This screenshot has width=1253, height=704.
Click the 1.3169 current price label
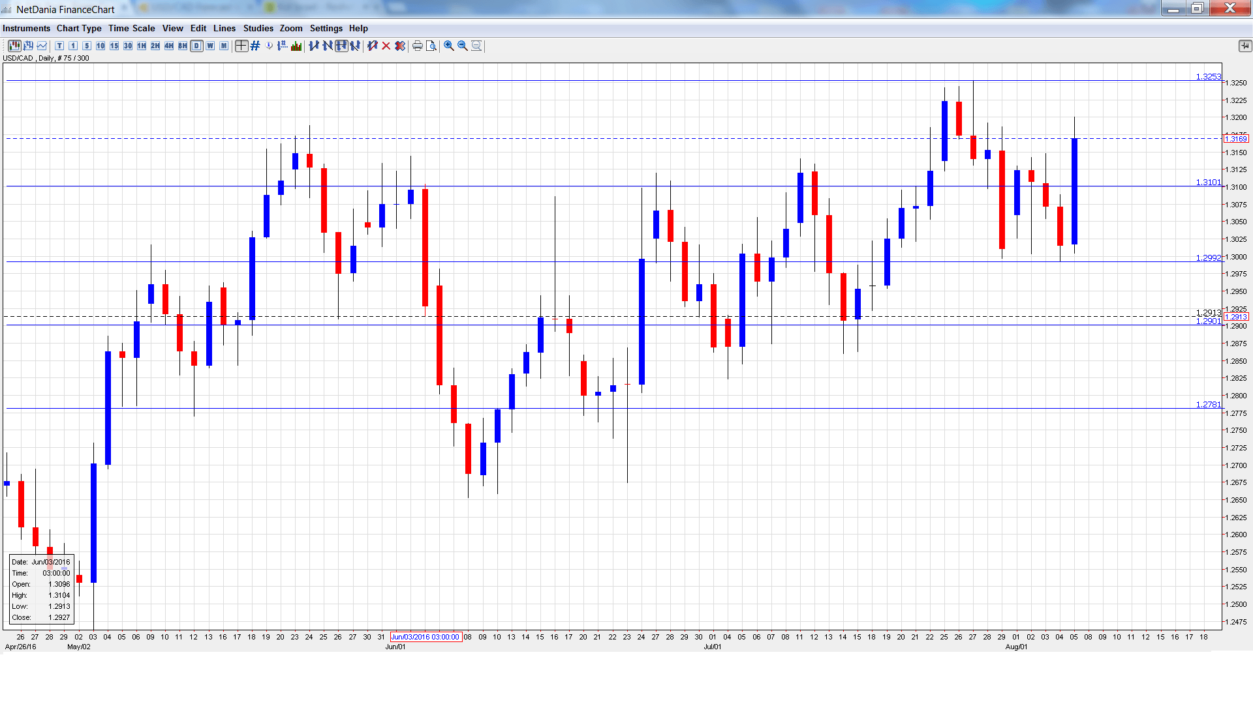click(1236, 139)
